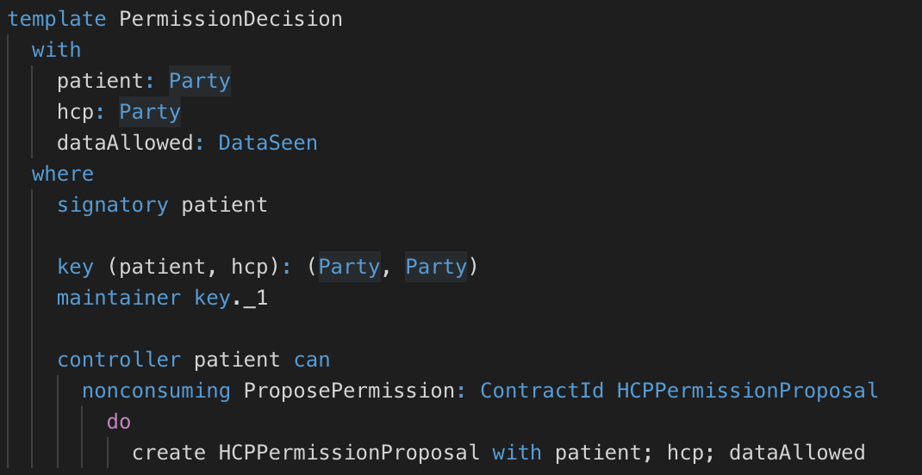Click HCPPermissionProposal in choice return type
This screenshot has height=475, width=922.
coord(747,391)
